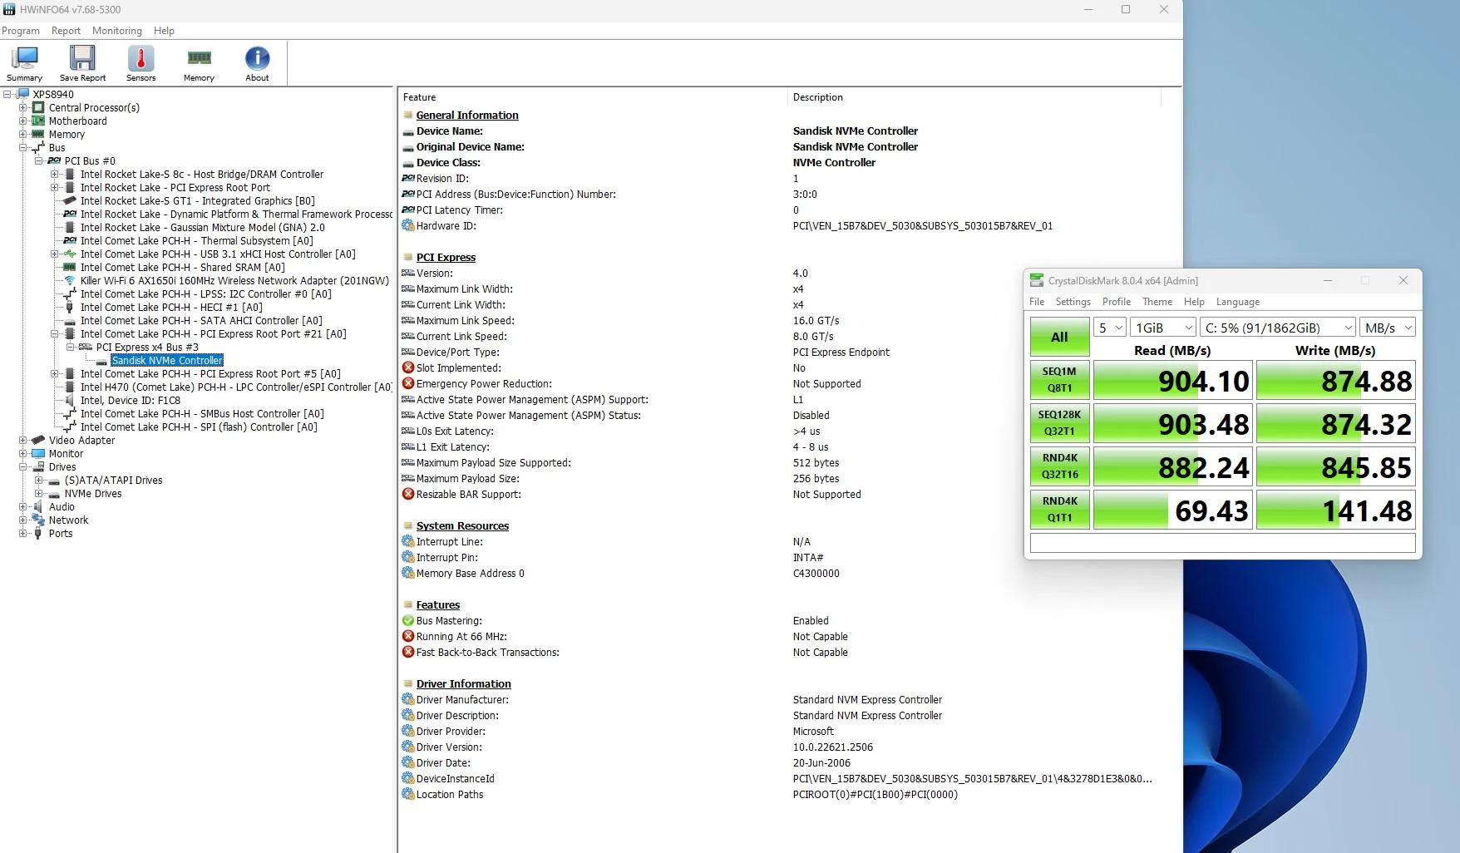This screenshot has width=1460, height=853.
Task: Expand the Memory tree node
Action: 23,135
